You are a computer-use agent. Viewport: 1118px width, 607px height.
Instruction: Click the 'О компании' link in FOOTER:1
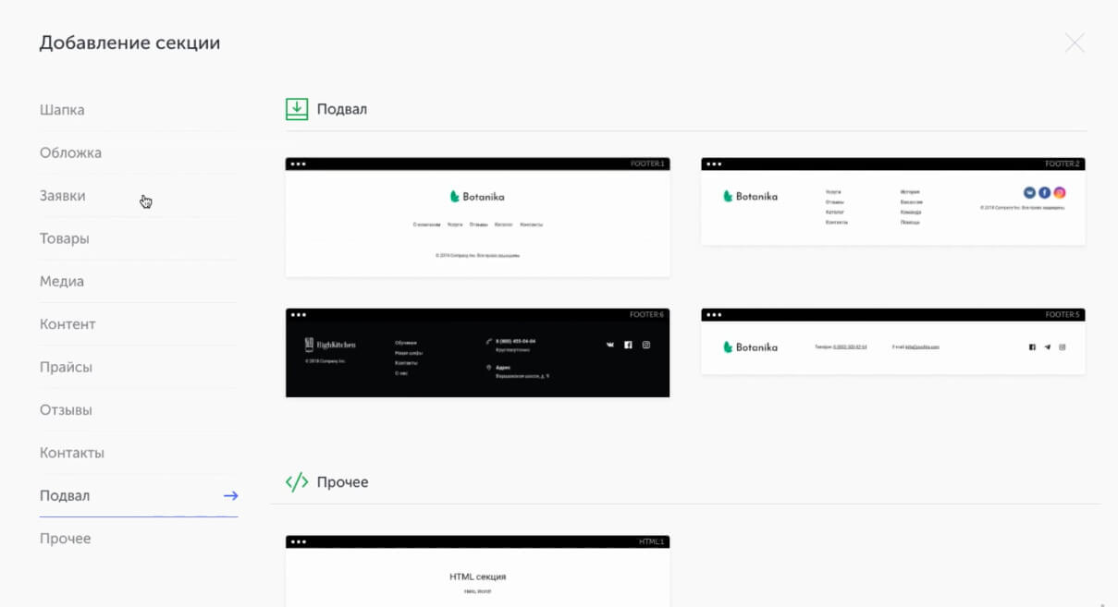click(x=426, y=225)
